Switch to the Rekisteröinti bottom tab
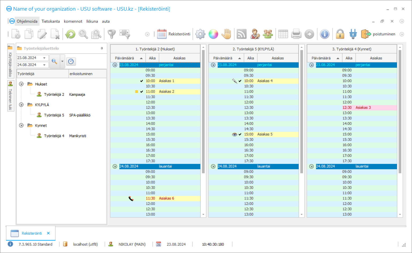The height and width of the screenshot is (253, 412). (32, 233)
